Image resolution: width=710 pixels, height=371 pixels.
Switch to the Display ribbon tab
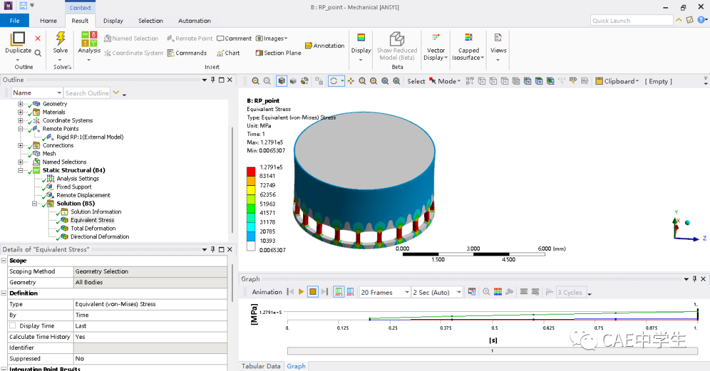(113, 20)
